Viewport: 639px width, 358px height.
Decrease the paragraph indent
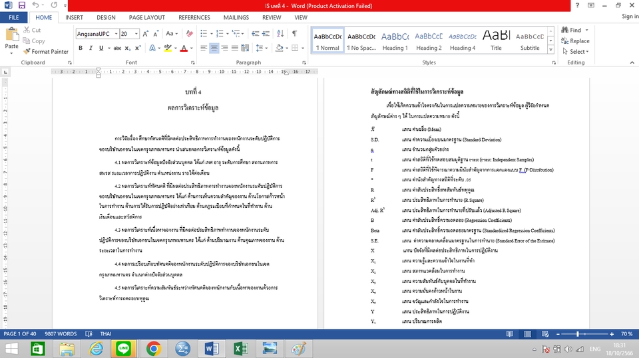coord(256,34)
